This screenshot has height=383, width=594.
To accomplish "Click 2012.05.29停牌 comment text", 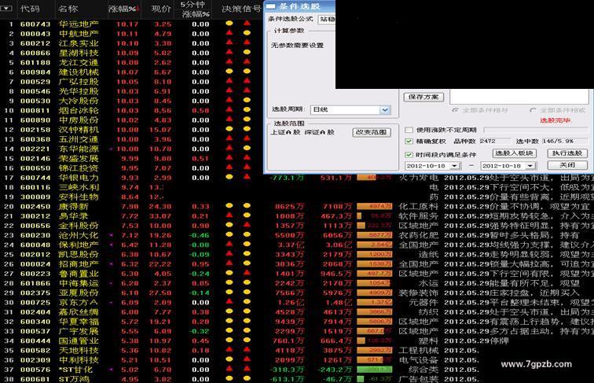I will [x=476, y=341].
